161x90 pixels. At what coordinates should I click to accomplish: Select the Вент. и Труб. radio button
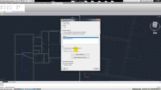coord(63,24)
